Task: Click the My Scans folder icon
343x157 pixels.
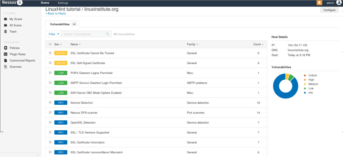Action: pos(6,19)
